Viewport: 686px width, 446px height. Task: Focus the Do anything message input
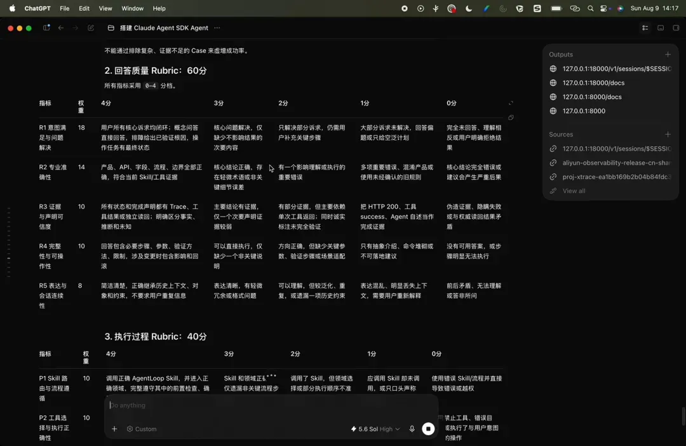pos(271,405)
